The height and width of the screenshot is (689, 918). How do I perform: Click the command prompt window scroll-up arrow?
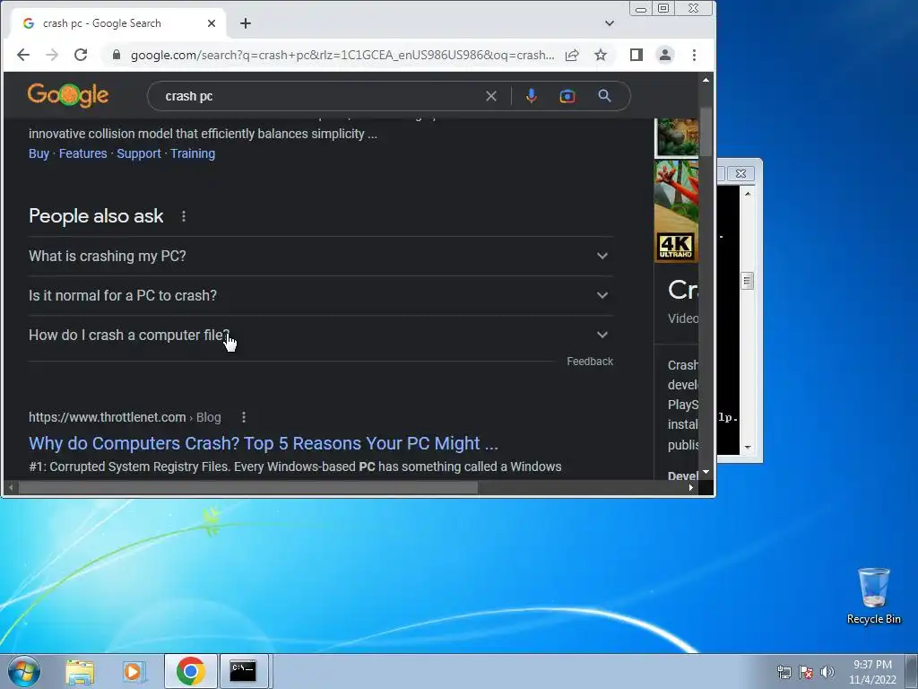click(x=748, y=194)
